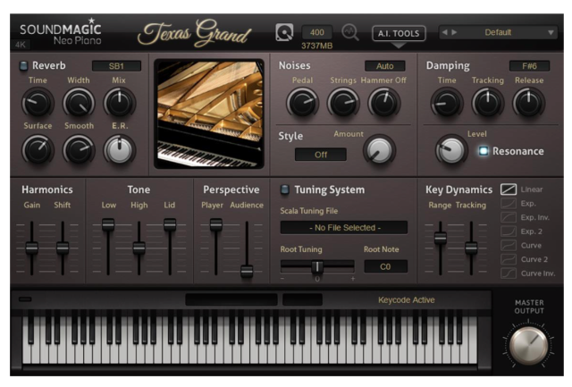The width and height of the screenshot is (572, 387).
Task: Open the Reverb SB1 type selector
Action: point(116,66)
